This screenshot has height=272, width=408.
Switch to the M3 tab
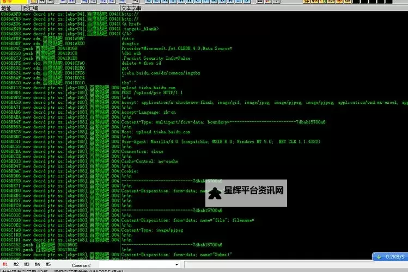tap(27, 264)
